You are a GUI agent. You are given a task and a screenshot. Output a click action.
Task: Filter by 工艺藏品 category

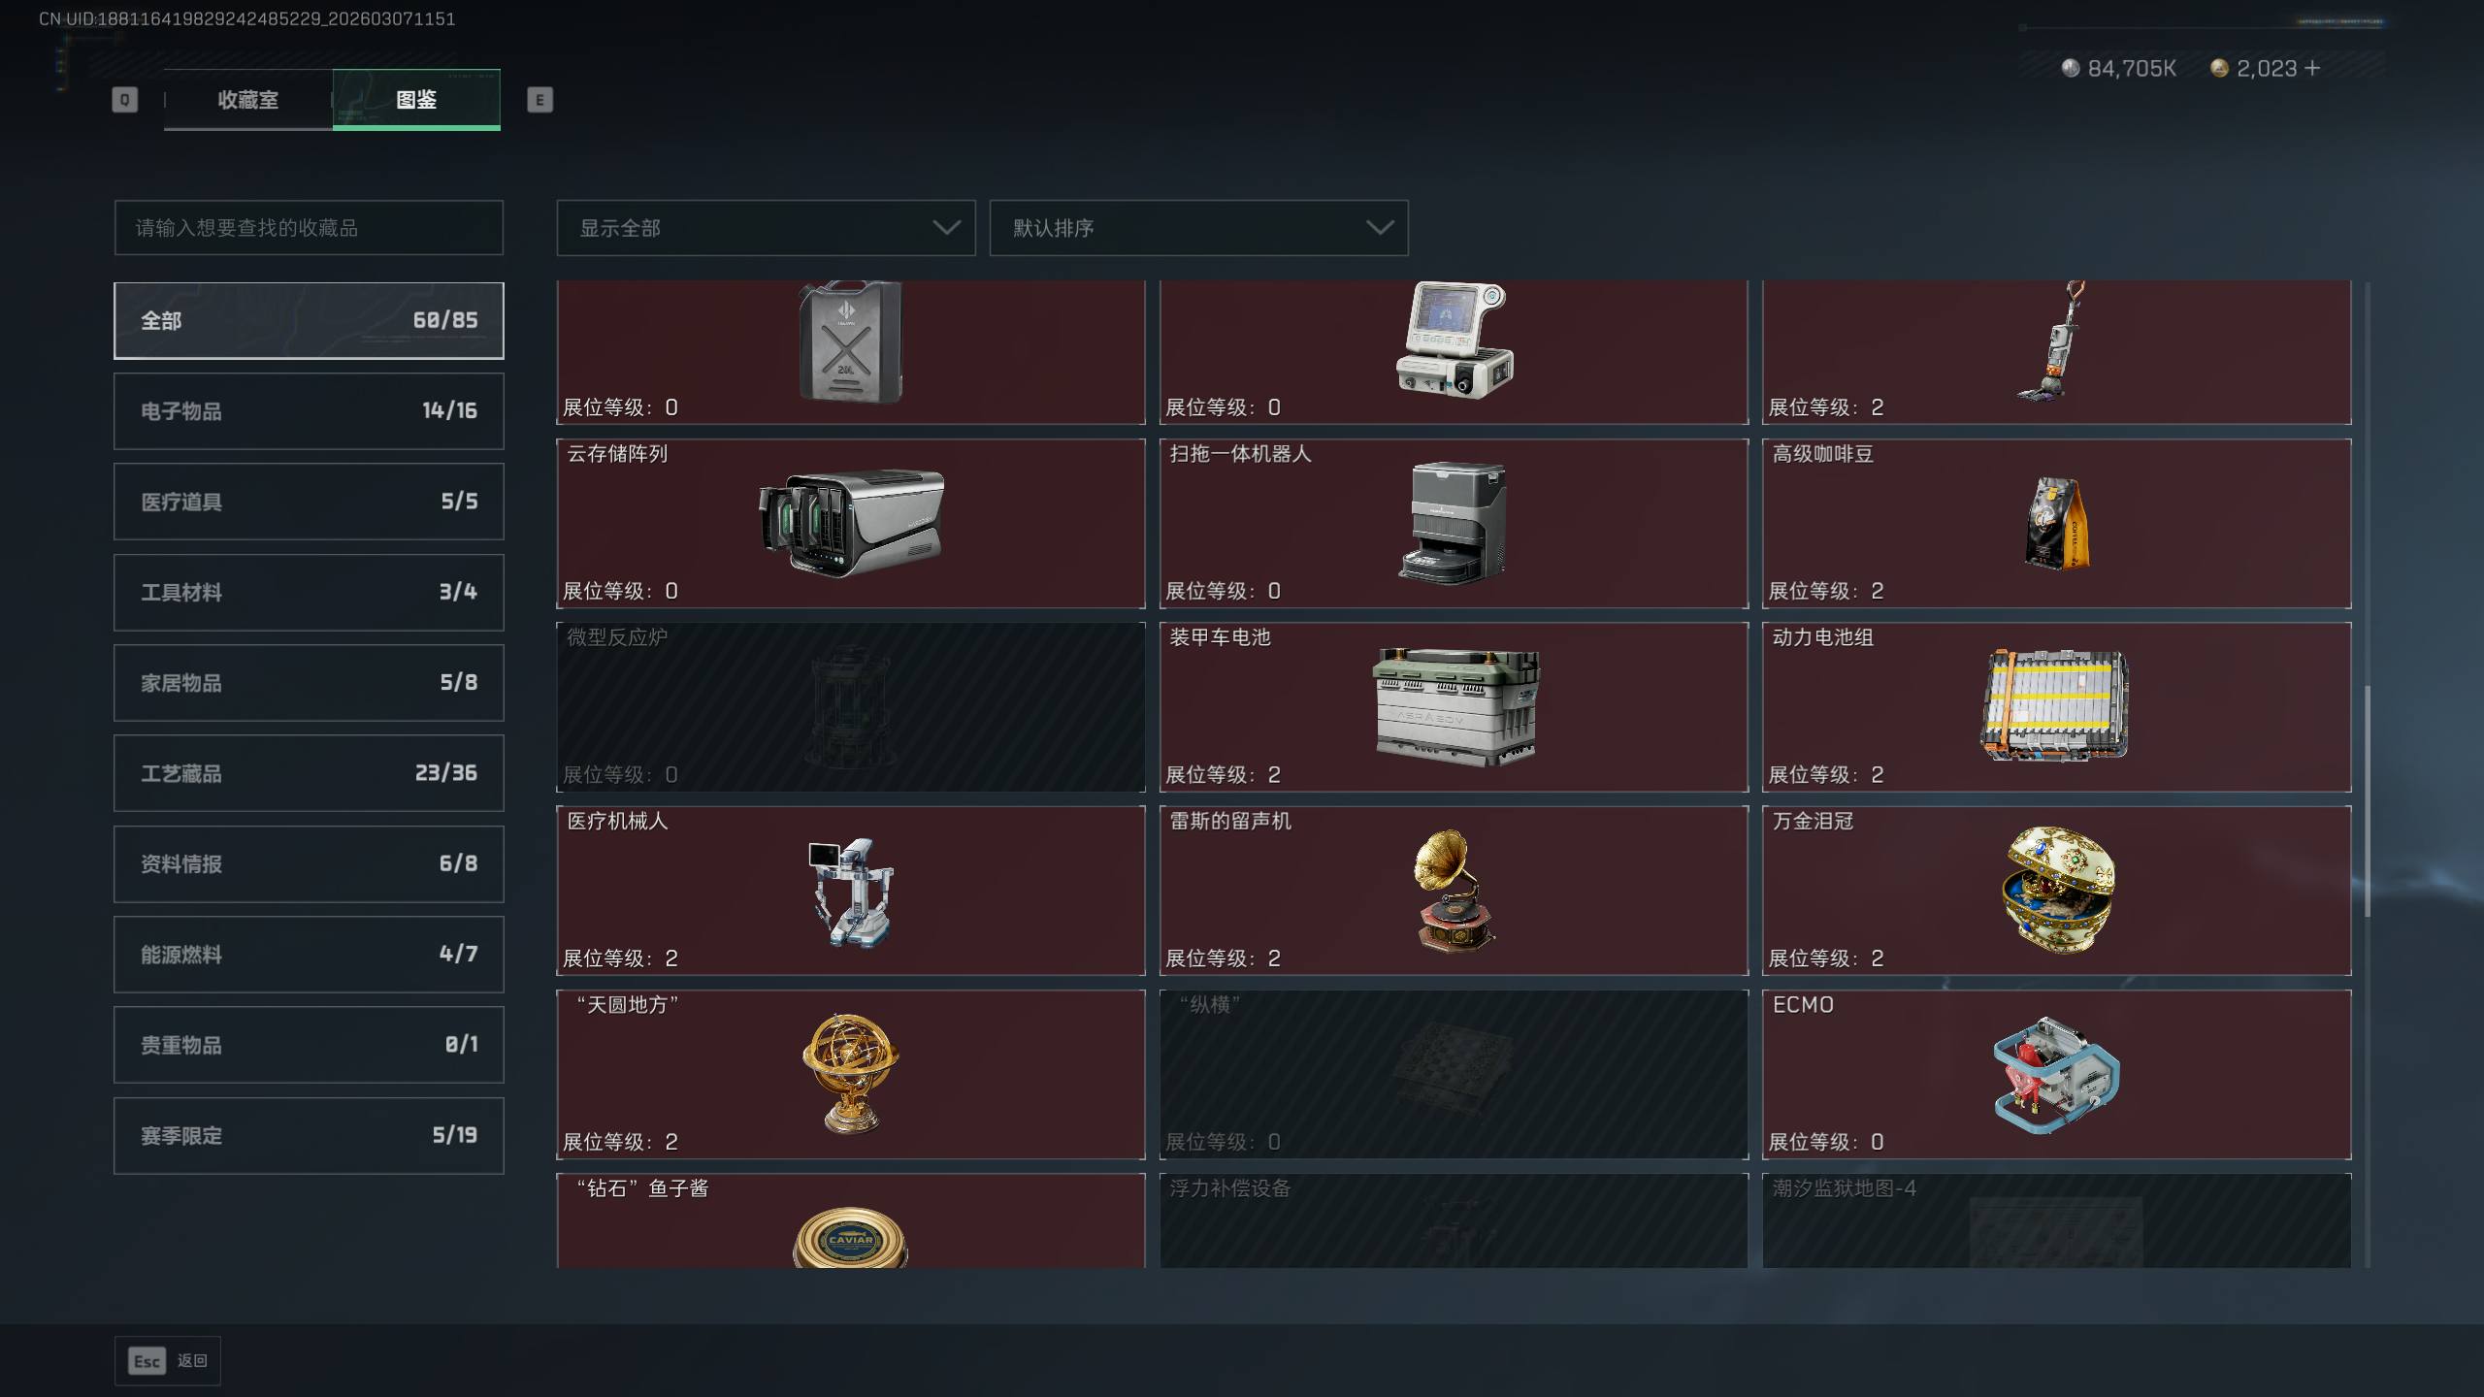[x=309, y=773]
